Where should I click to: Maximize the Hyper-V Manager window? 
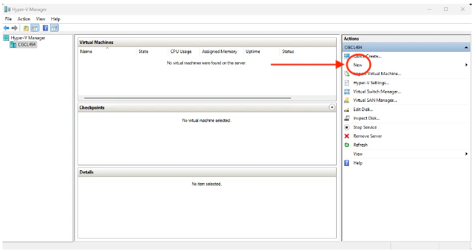pos(446,9)
